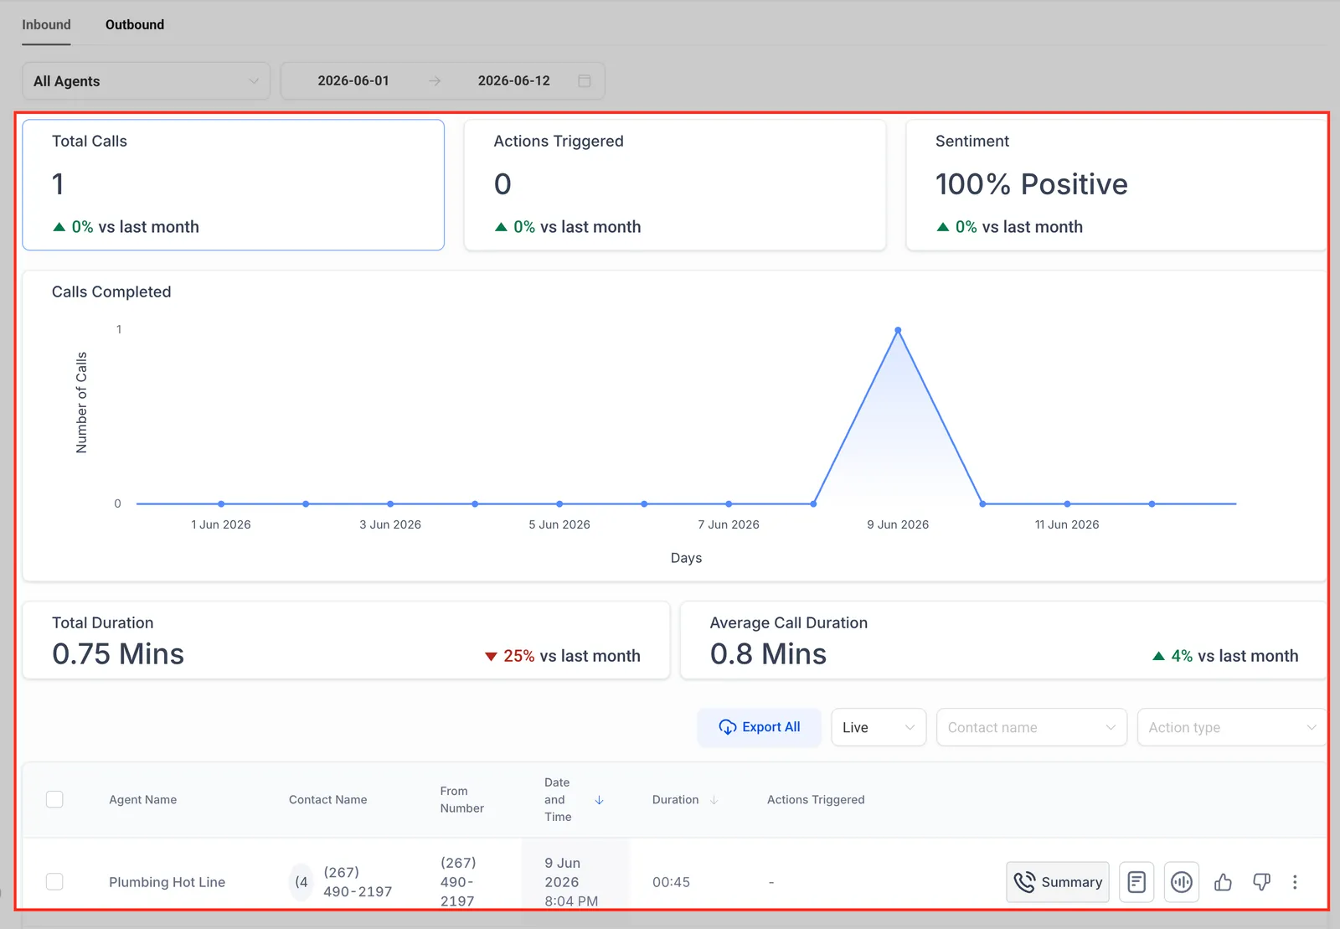Click the 9 Jun 2026 chart peak point
The width and height of the screenshot is (1340, 929).
coord(898,330)
